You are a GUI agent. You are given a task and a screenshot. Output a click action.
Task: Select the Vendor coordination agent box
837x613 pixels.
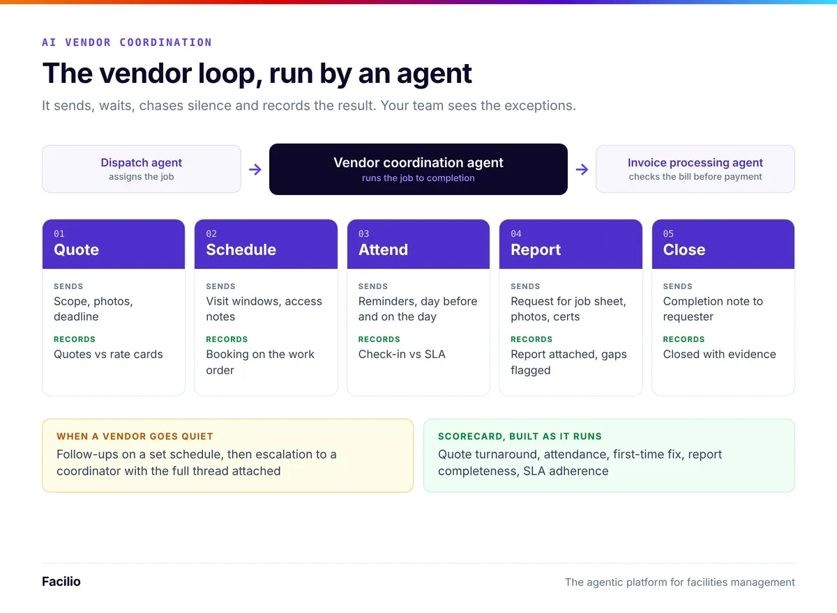(418, 169)
